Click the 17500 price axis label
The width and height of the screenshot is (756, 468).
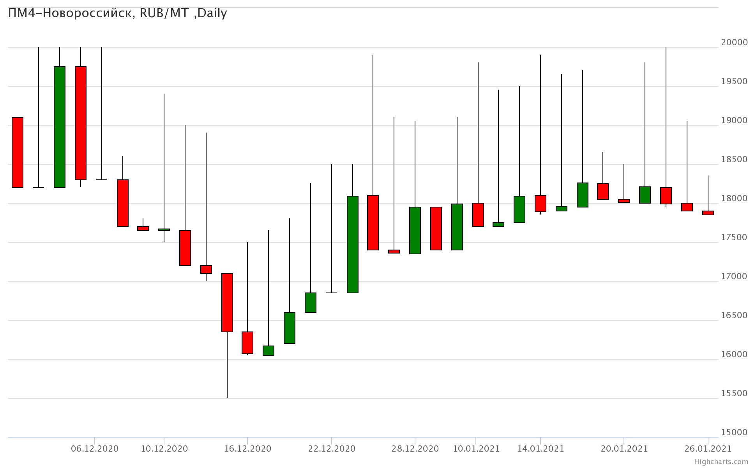[x=734, y=237]
